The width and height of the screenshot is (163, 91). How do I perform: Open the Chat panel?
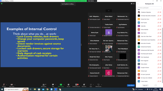click(x=53, y=85)
